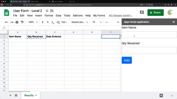This screenshot has height=99, width=177.
Task: Focus the Qty Received input field
Action: click(x=149, y=50)
